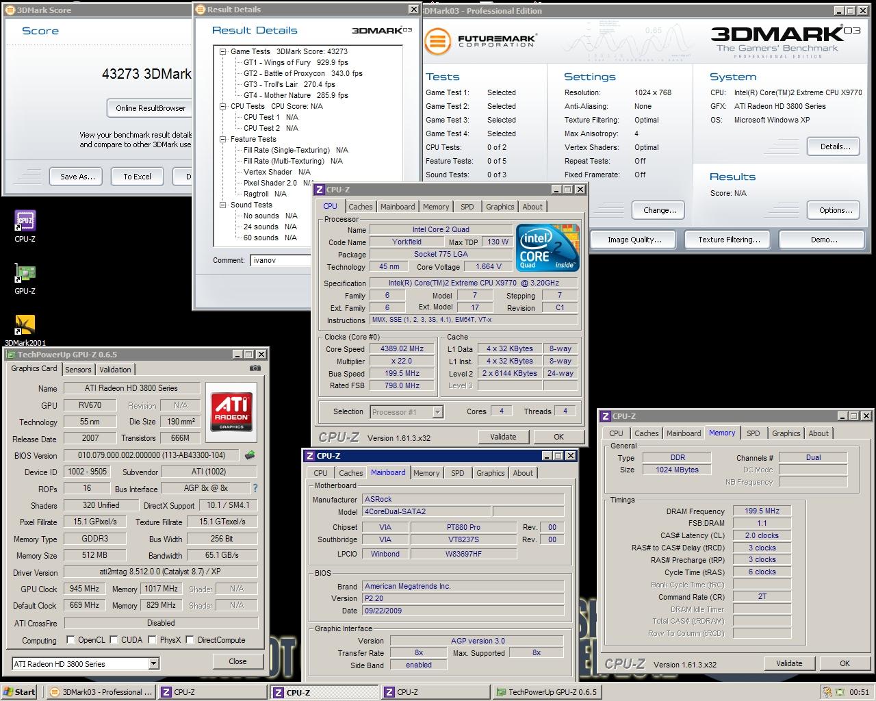Click the Details... button under System
876x701 pixels.
[x=835, y=146]
